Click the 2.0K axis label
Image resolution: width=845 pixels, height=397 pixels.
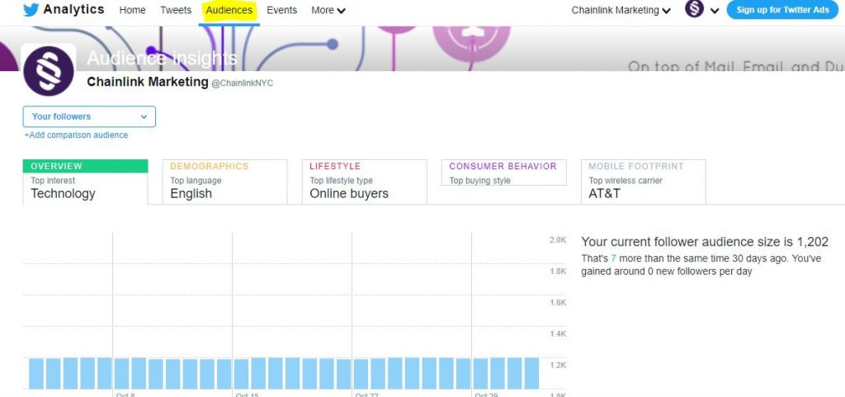click(x=557, y=239)
